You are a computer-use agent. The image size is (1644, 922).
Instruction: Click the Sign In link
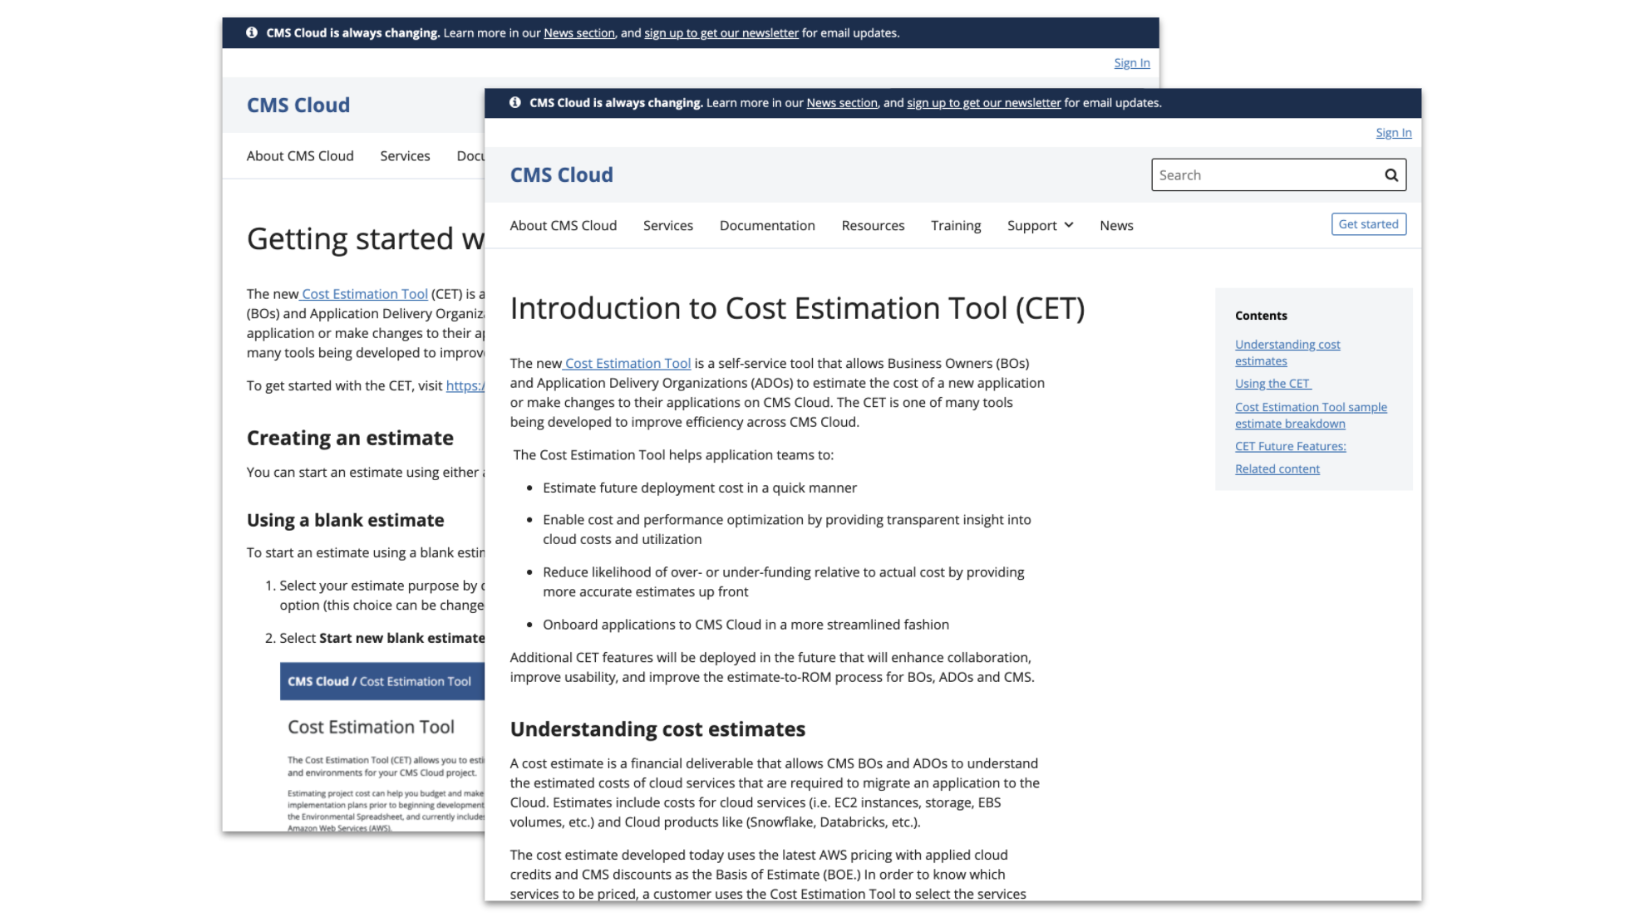tap(1393, 132)
